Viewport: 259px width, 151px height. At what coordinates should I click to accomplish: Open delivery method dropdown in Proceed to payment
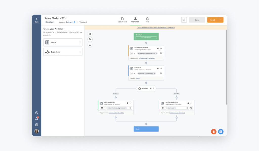pos(164,108)
